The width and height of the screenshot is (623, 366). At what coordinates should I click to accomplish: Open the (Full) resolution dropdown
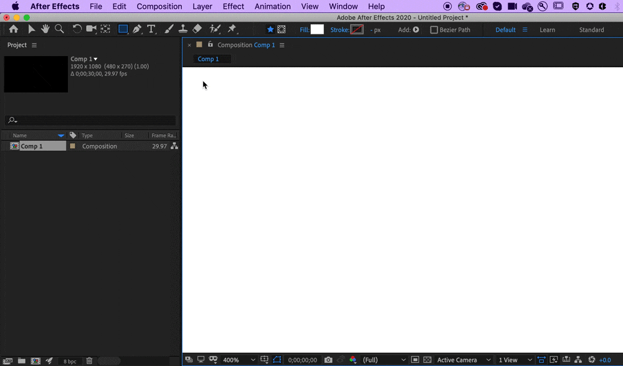point(384,360)
